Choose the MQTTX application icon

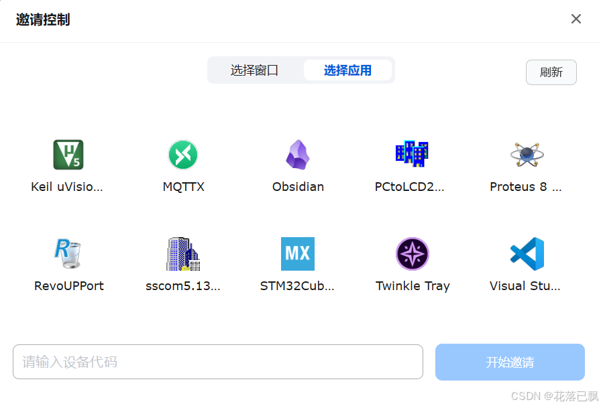click(183, 155)
